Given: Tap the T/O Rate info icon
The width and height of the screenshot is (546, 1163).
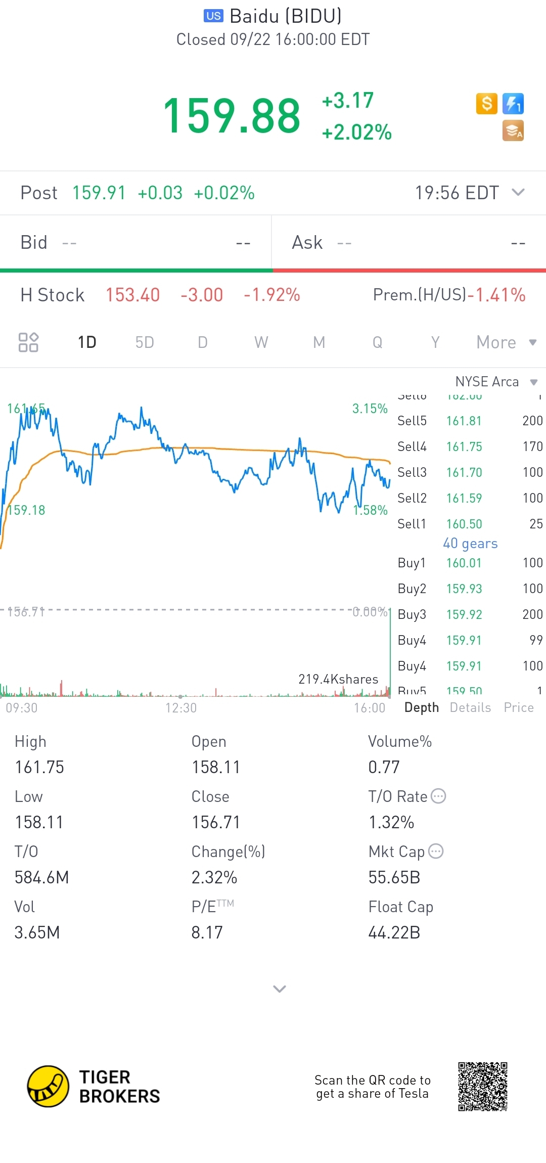Looking at the screenshot, I should pyautogui.click(x=438, y=796).
